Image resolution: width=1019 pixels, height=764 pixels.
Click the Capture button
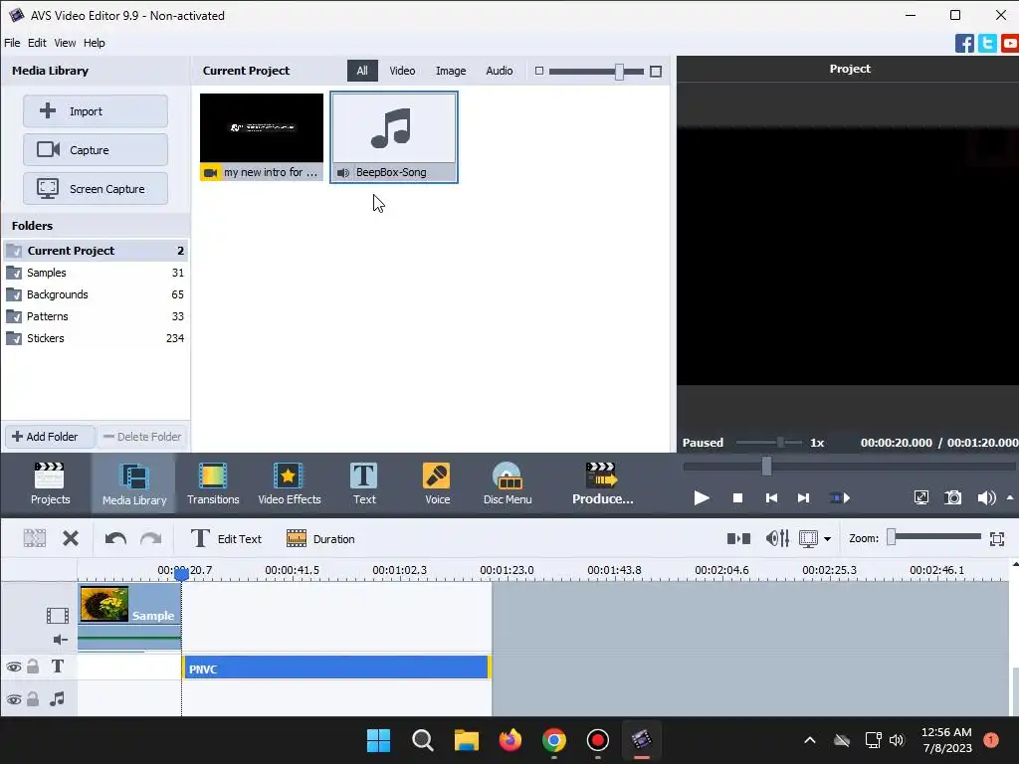tap(96, 150)
